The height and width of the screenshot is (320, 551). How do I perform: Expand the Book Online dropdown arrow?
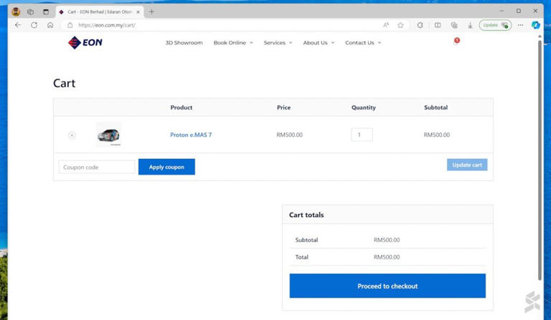(x=251, y=43)
